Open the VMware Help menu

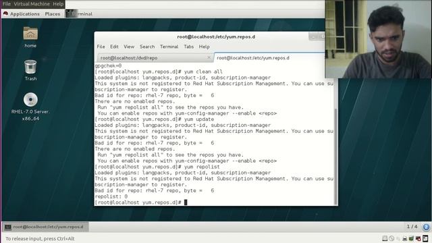pyautogui.click(x=58, y=4)
